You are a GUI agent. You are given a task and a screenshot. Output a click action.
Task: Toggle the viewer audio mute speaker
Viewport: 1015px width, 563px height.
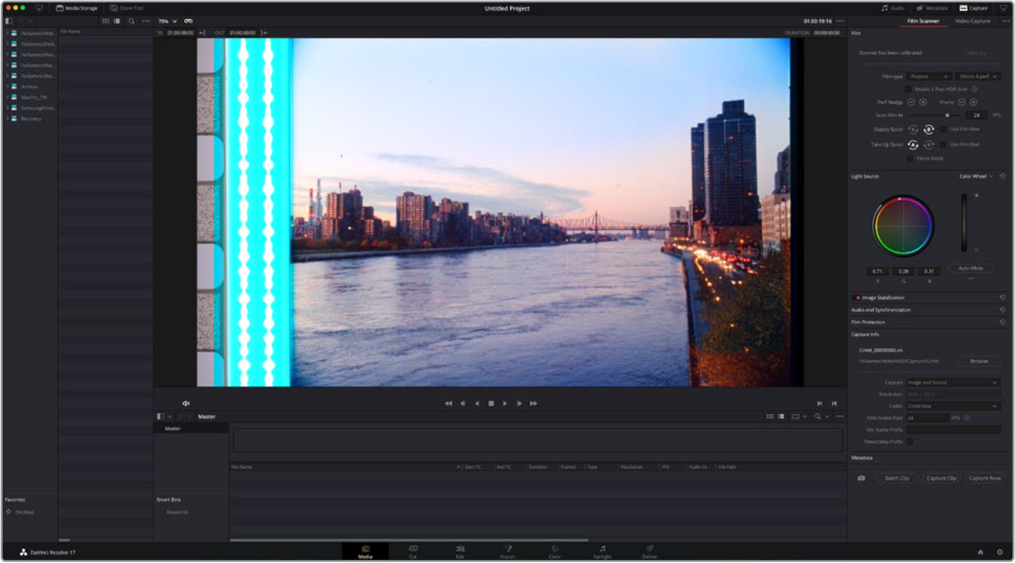[x=186, y=403]
